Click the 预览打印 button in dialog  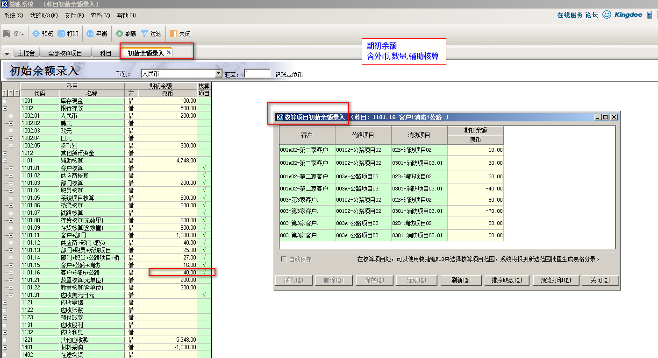(556, 281)
